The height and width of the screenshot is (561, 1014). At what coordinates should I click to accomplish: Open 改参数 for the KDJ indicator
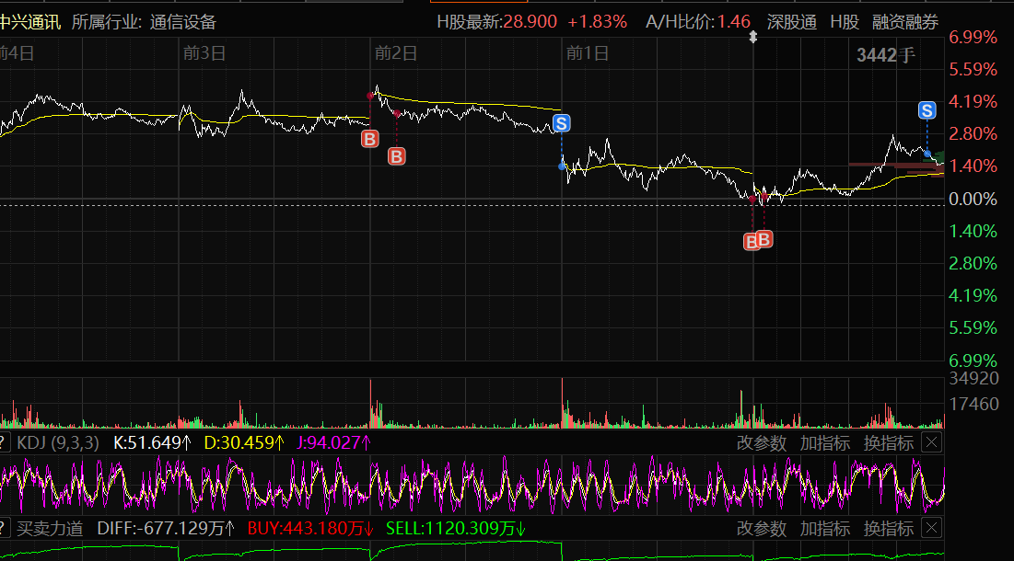(762, 443)
